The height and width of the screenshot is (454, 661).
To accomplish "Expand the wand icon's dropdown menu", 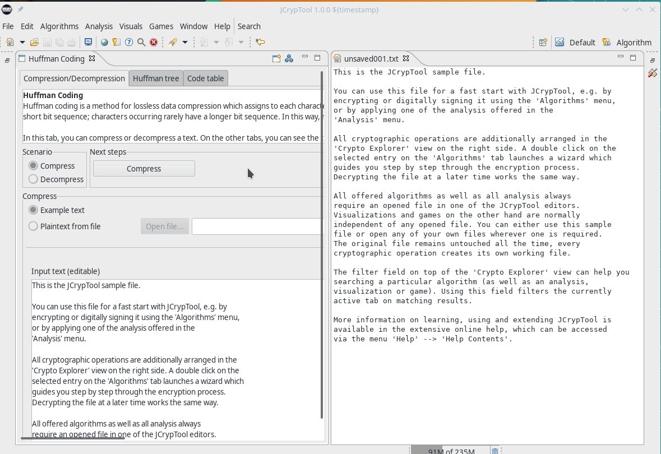I will (x=184, y=42).
